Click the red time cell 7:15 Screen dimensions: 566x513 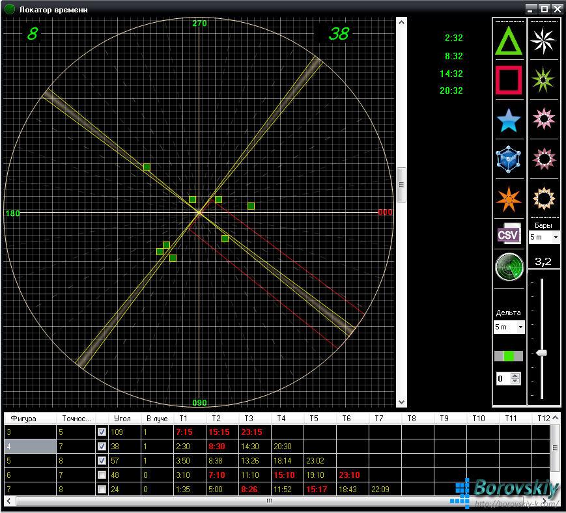tap(190, 432)
